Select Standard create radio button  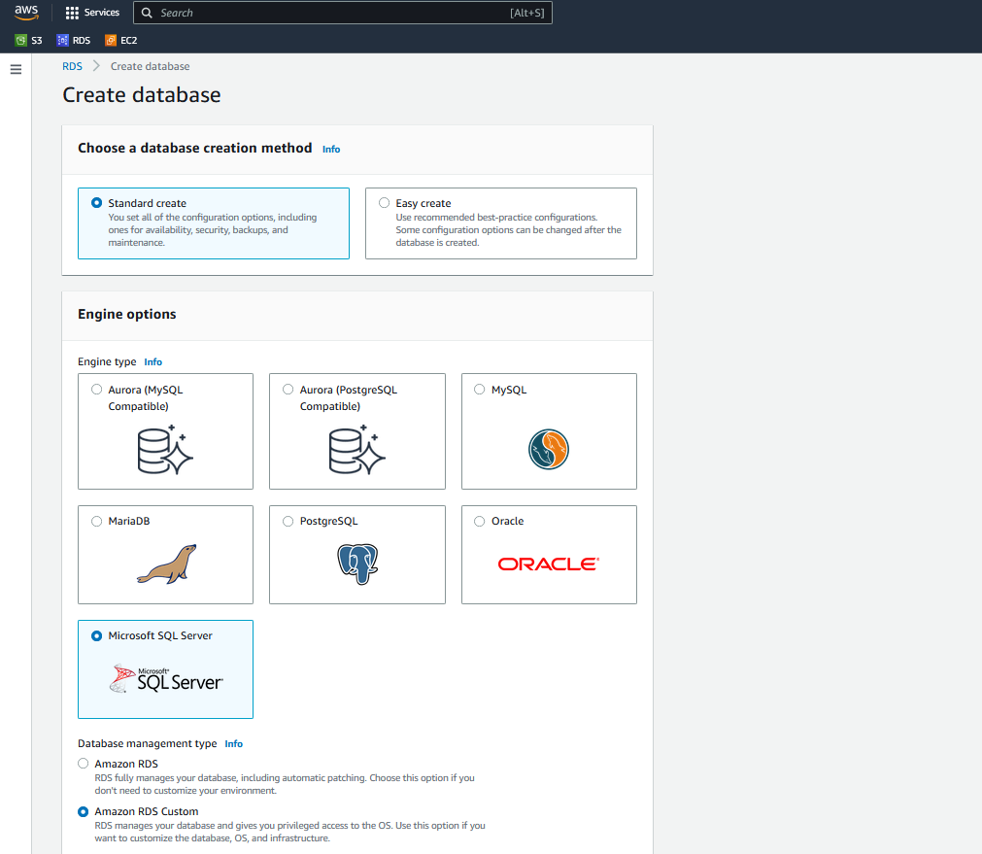[x=96, y=202]
